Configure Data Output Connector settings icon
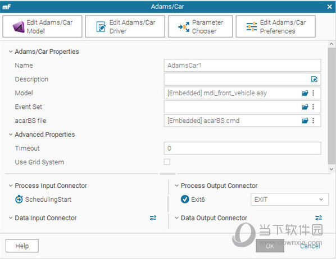This screenshot has height=259, width=336. click(319, 218)
